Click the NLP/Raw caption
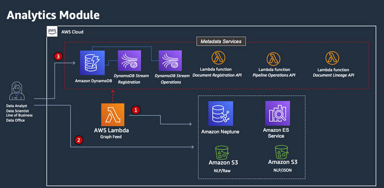Screen dimensions: 384x188 pos(223,171)
